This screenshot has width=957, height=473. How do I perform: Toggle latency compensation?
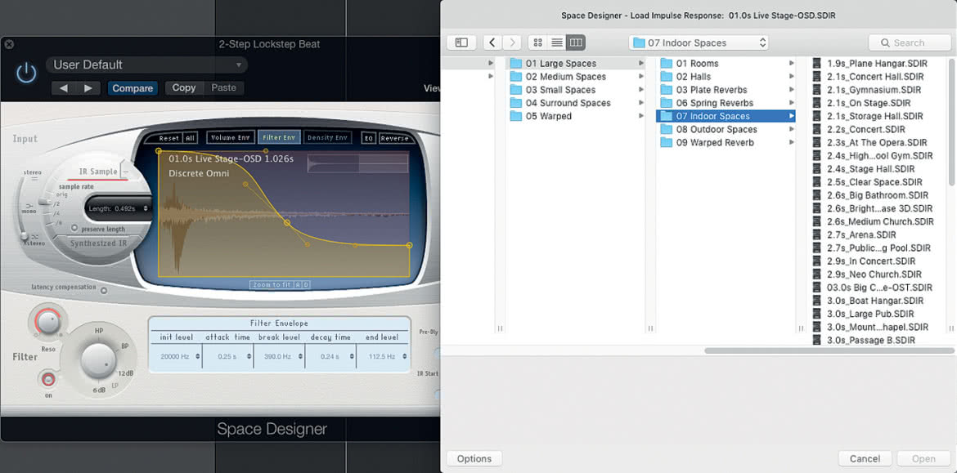click(104, 291)
